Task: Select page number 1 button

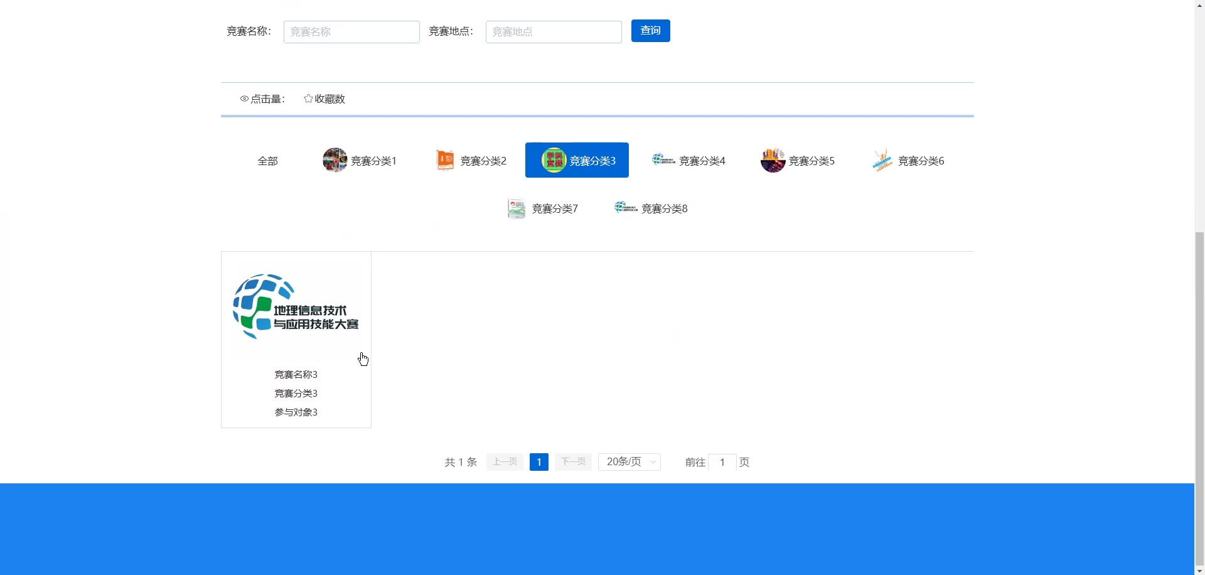Action: 539,462
